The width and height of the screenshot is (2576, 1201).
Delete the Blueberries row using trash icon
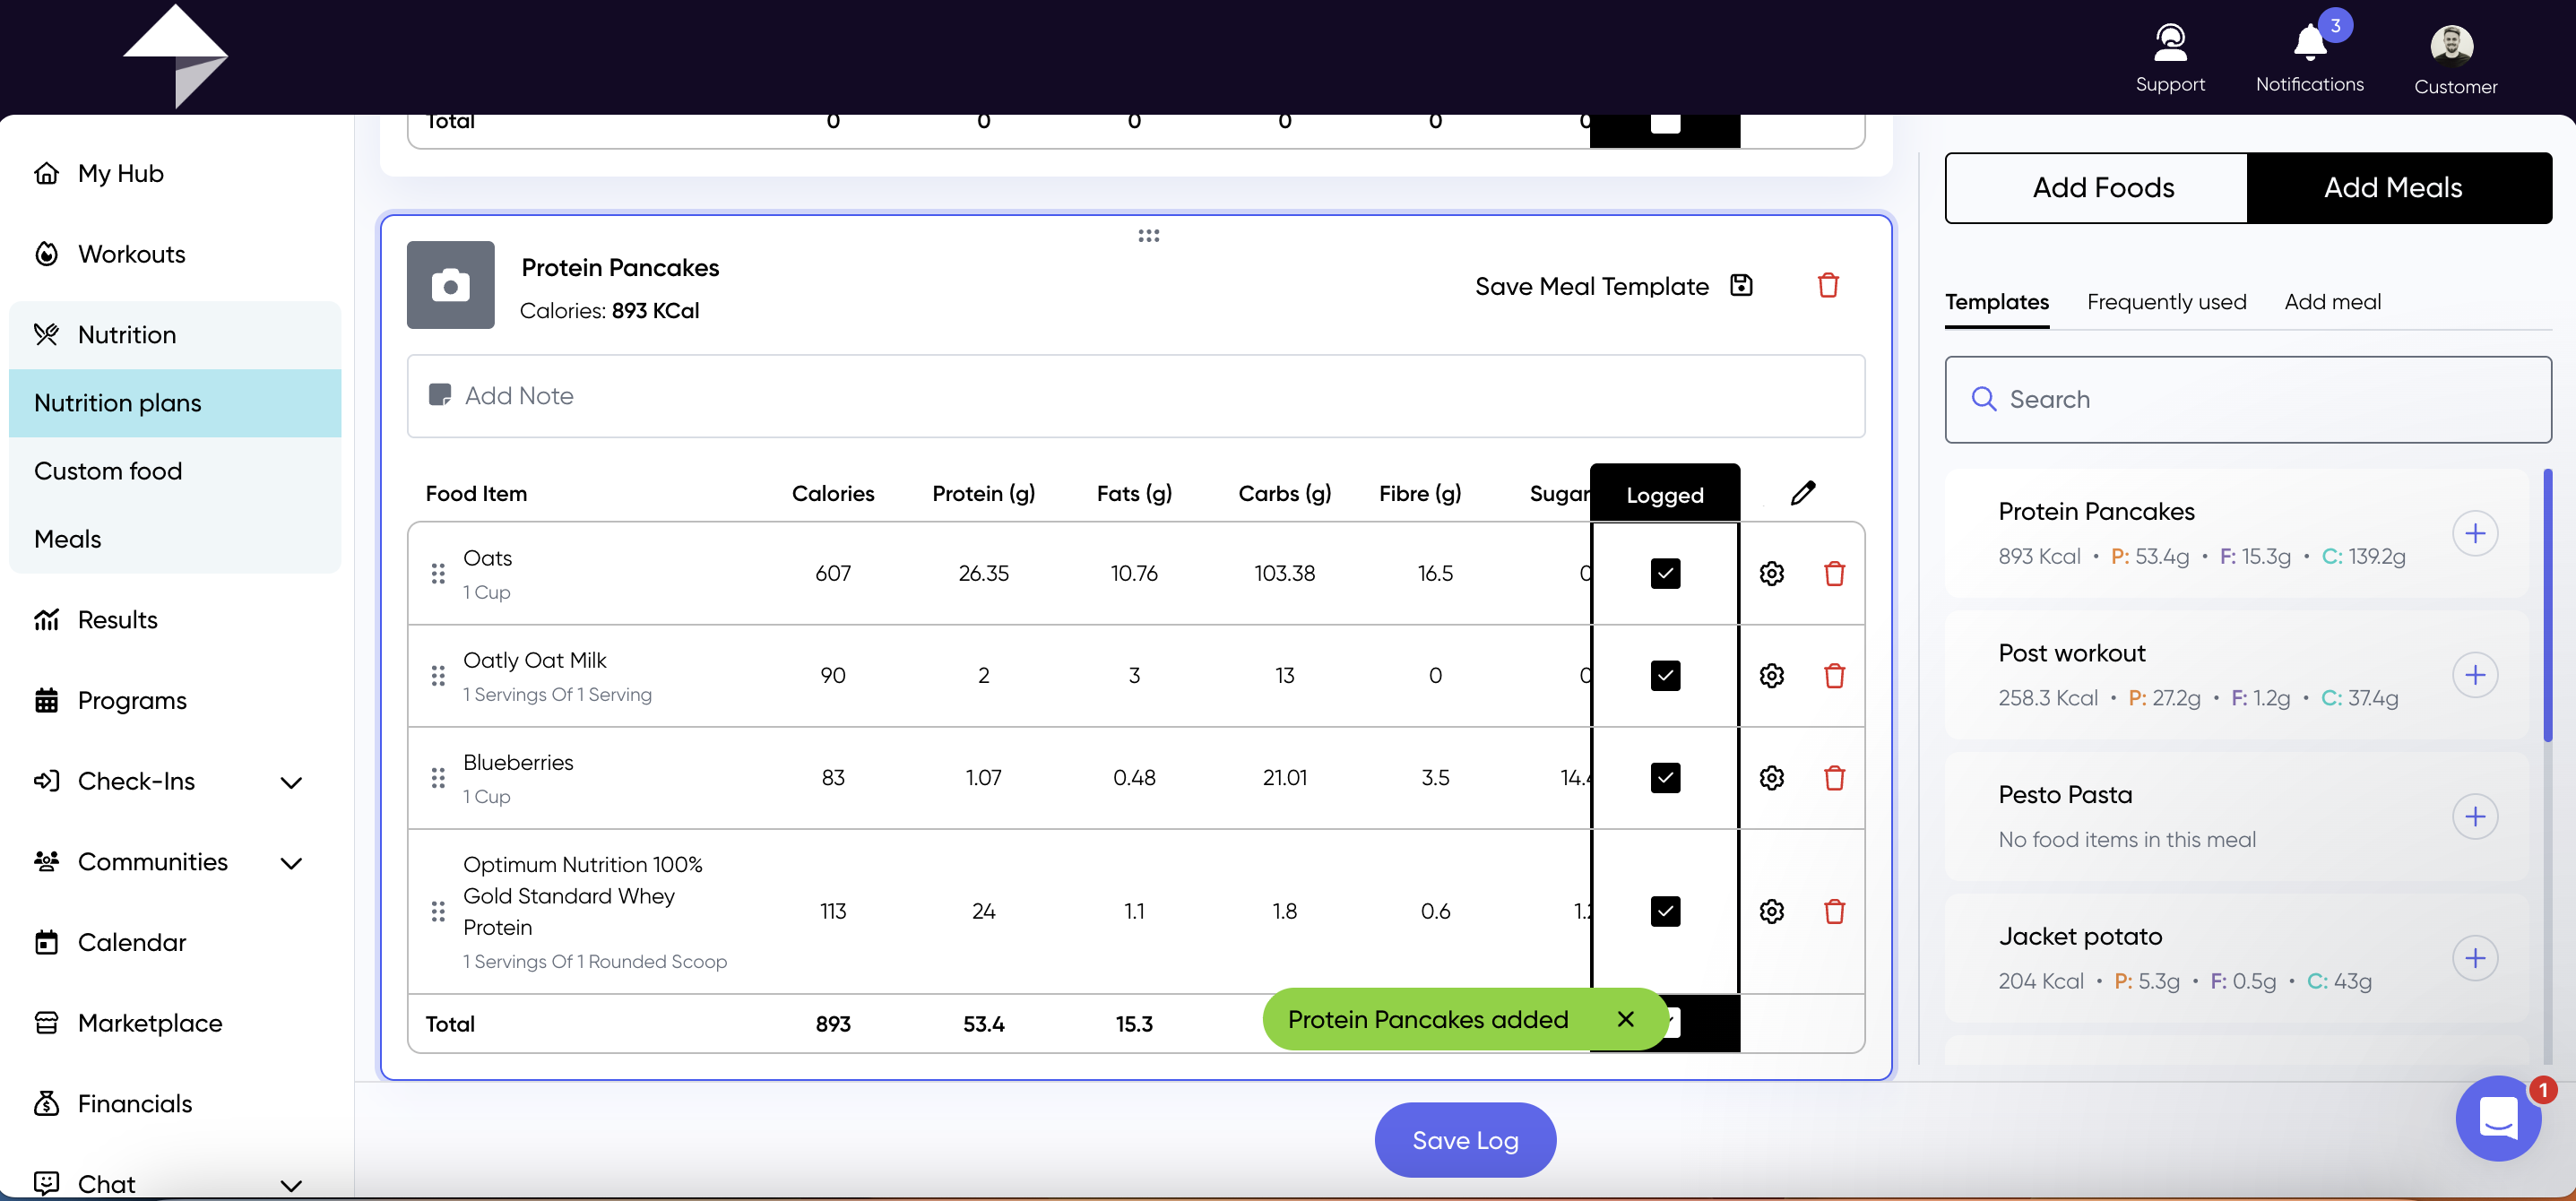coord(1834,777)
